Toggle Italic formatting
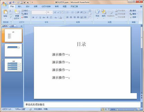The image size is (144, 112). (x=37, y=17)
